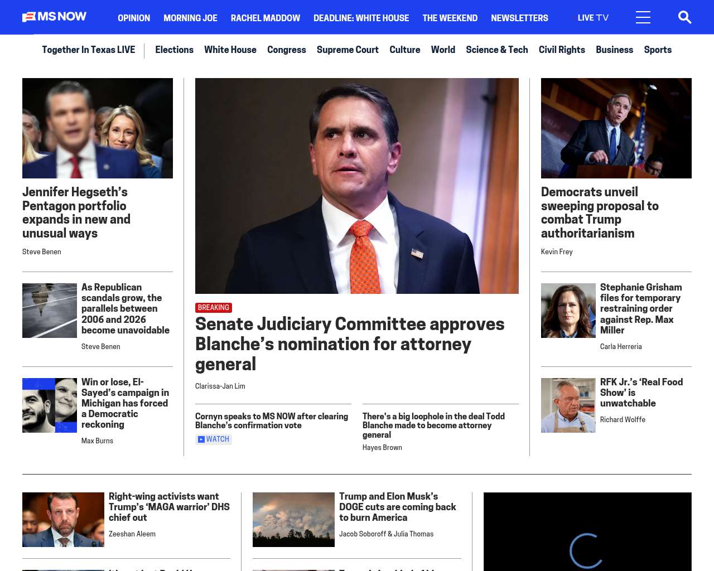Click the search magnifier icon
The height and width of the screenshot is (571, 714).
tap(684, 17)
